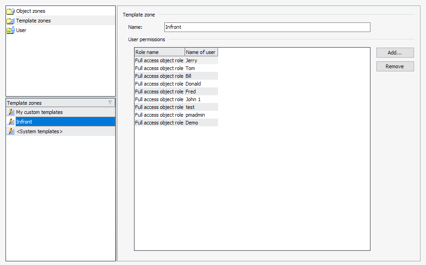Viewport: 426px width, 265px height.
Task: Select the John 1 permission row
Action: point(176,99)
